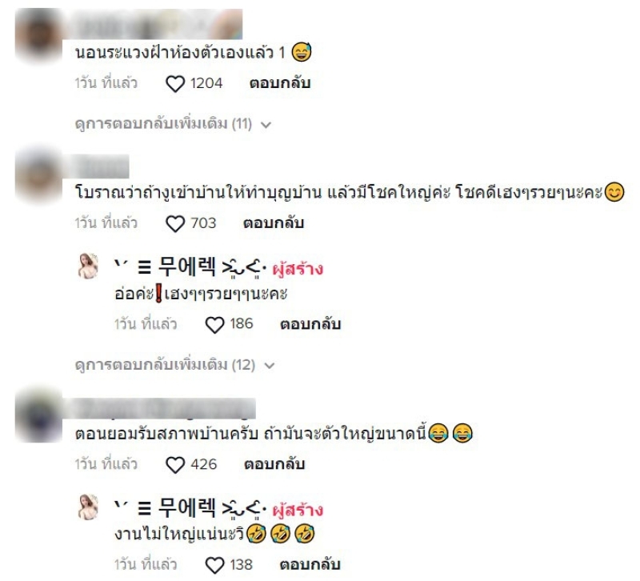The height and width of the screenshot is (581, 640).
Task: Open the creator avatar on the 186-like reply
Action: pyautogui.click(x=88, y=266)
